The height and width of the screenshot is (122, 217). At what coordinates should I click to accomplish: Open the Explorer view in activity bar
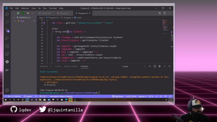(x=7, y=14)
